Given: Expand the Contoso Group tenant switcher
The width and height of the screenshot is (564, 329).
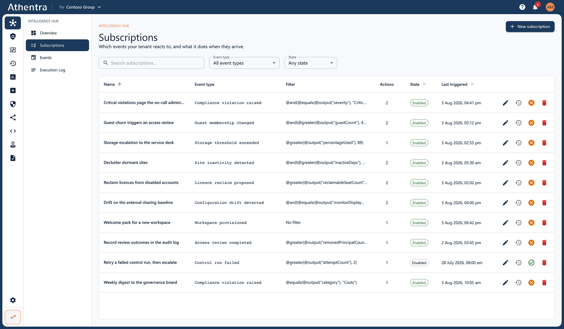Looking at the screenshot, I should click(x=80, y=7).
